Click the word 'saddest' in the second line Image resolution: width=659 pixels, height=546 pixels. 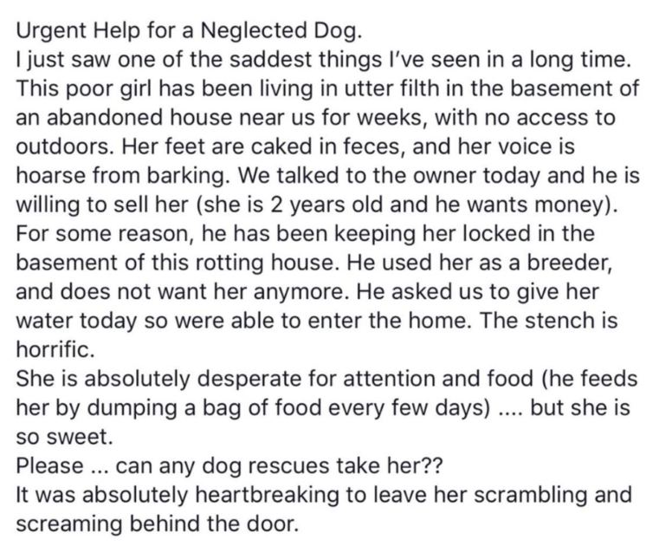pos(272,60)
